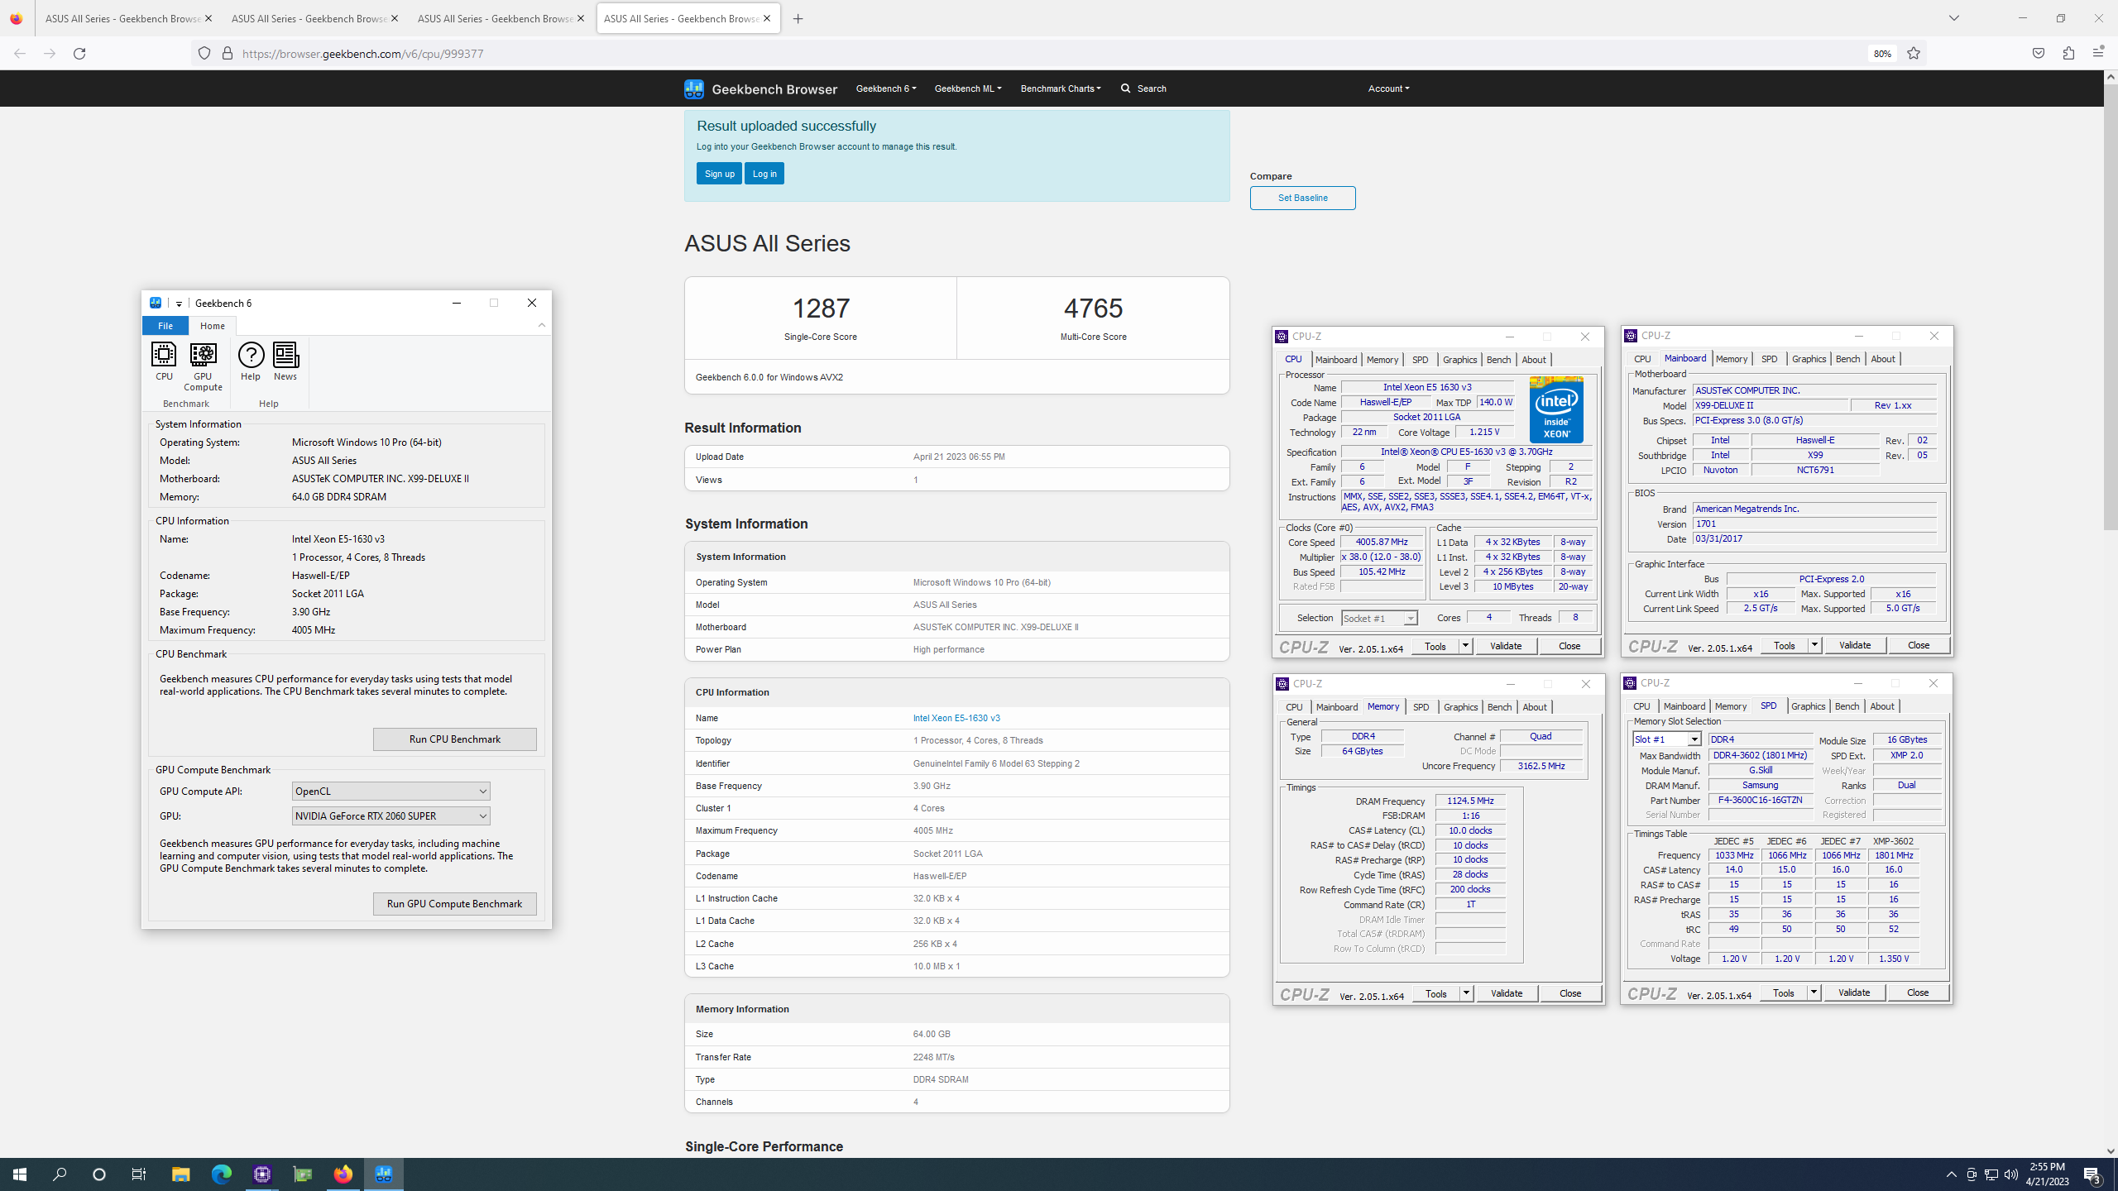
Task: Click the site lock icon in the address bar
Action: tap(227, 54)
